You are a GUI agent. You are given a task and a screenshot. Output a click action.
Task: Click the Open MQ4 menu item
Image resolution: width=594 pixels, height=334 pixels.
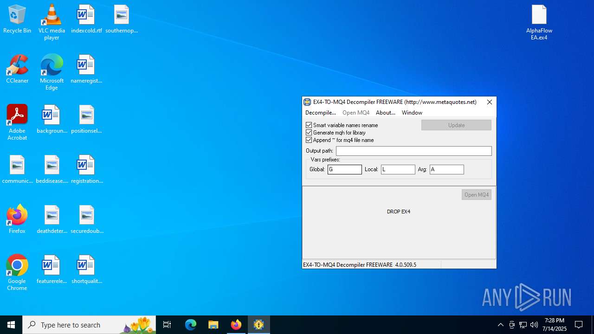pos(356,113)
